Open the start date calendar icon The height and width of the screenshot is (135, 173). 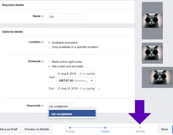click(x=59, y=74)
